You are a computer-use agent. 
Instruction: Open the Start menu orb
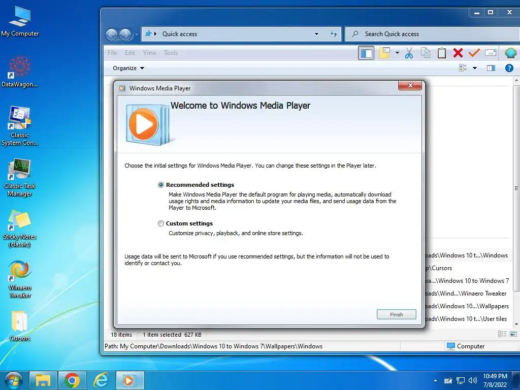(x=13, y=380)
